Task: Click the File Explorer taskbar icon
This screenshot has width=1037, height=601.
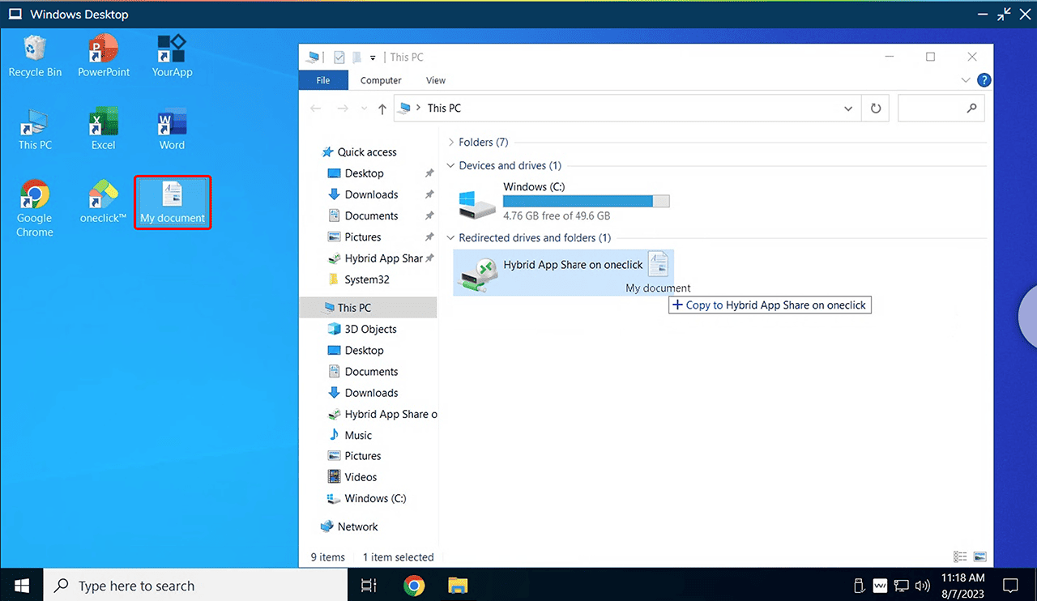Action: coord(459,585)
